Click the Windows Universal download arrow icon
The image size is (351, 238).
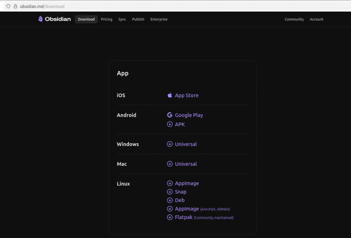[170, 144]
